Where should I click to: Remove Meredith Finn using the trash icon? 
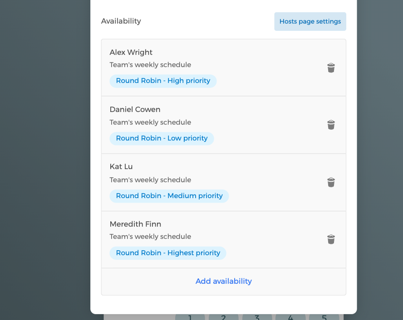click(x=331, y=239)
